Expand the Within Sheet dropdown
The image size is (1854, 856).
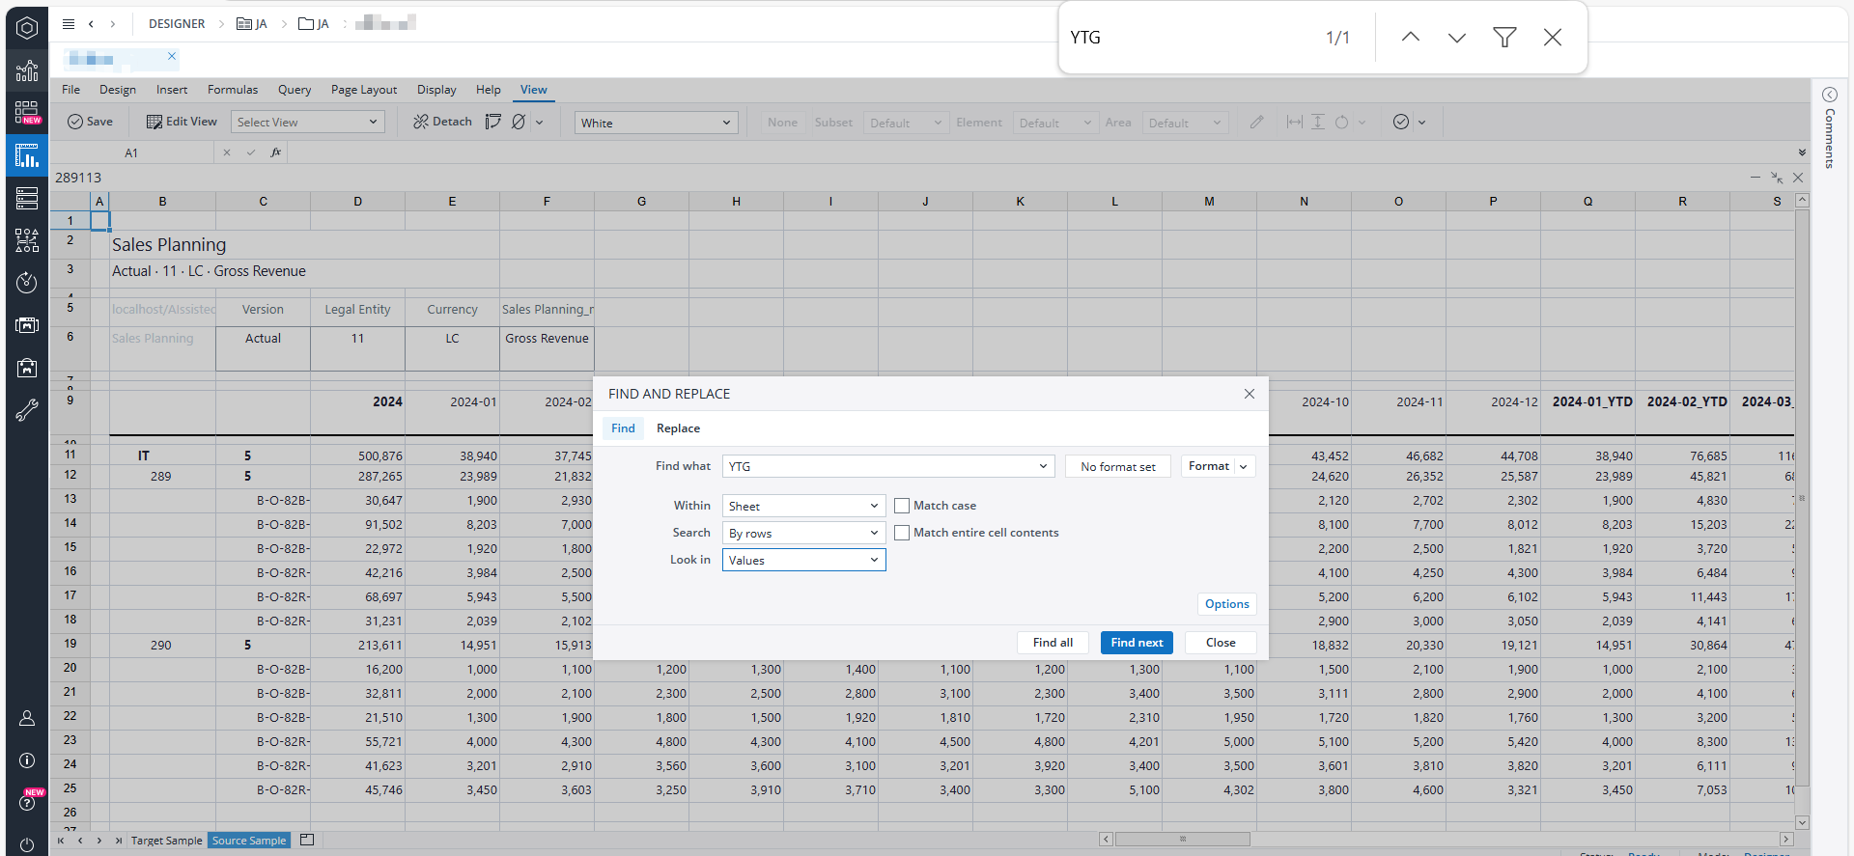(803, 506)
